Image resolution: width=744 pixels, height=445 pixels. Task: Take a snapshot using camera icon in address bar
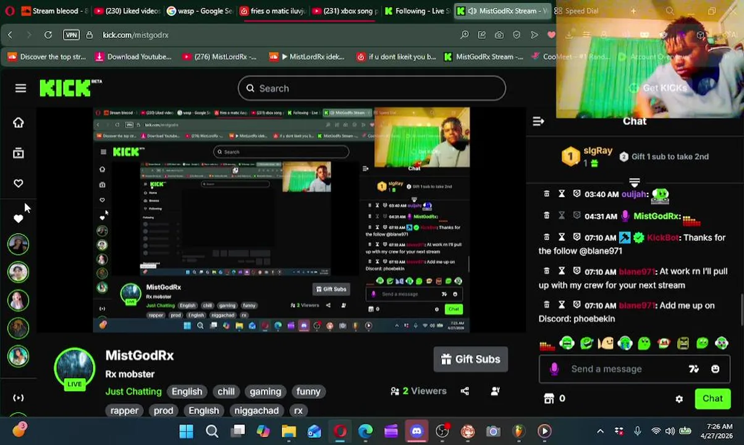click(499, 35)
